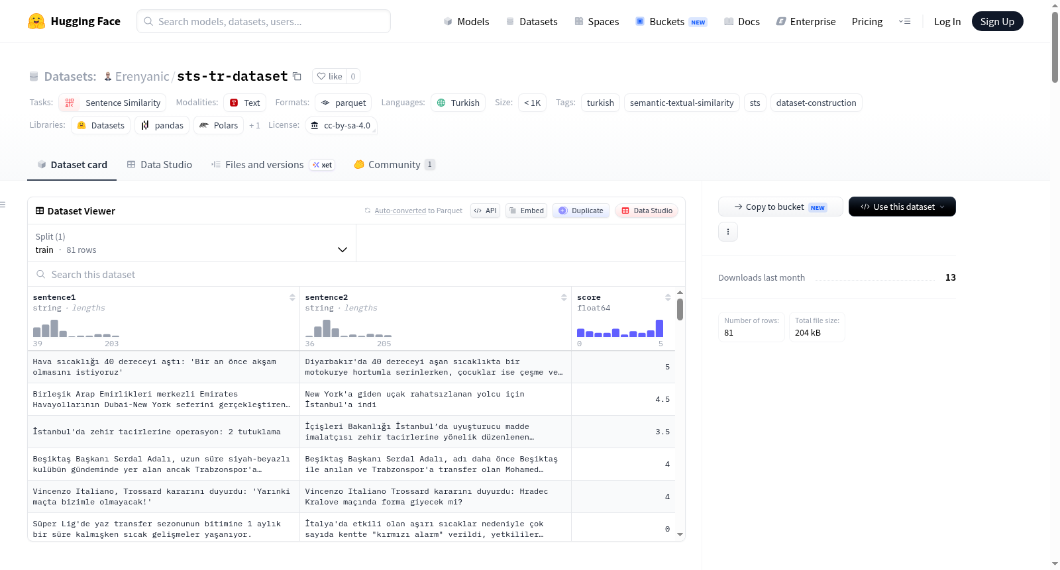Screen dimensions: 1060x570
Task: Click the left sidebar collapse icon
Action: pos(3,205)
